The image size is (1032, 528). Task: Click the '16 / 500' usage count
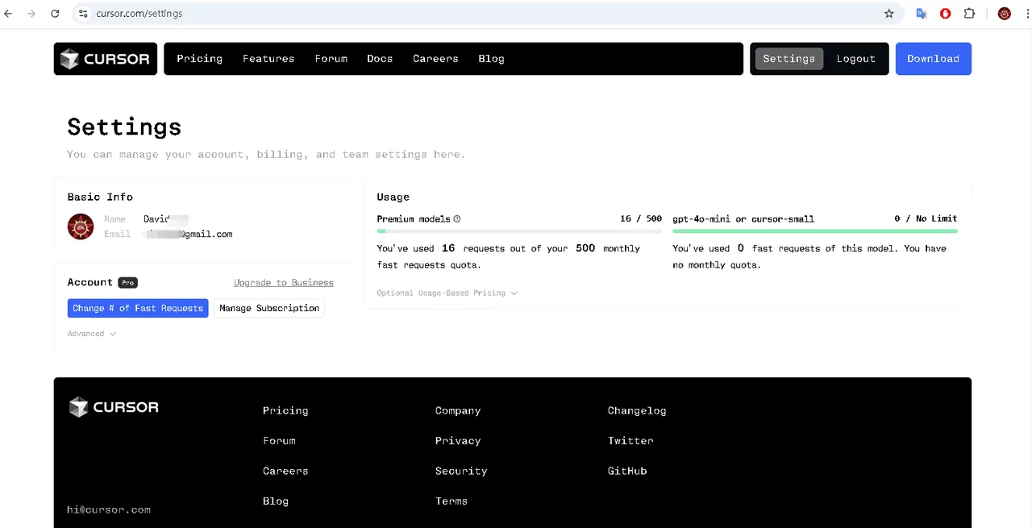coord(641,218)
